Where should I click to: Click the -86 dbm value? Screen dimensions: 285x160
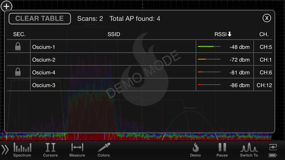coord(240,85)
